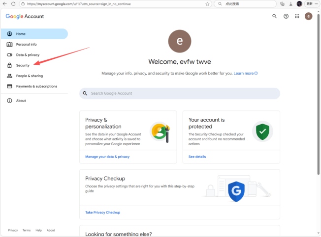Screen dimensions: 321x237
Task: Open the account profile avatar menu
Action: click(x=309, y=16)
